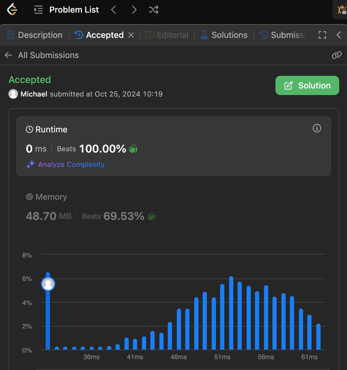347x370 pixels.
Task: Pick a random problem with shuffle icon
Action: click(x=153, y=10)
